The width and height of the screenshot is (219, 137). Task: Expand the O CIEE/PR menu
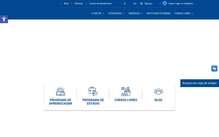(98, 13)
